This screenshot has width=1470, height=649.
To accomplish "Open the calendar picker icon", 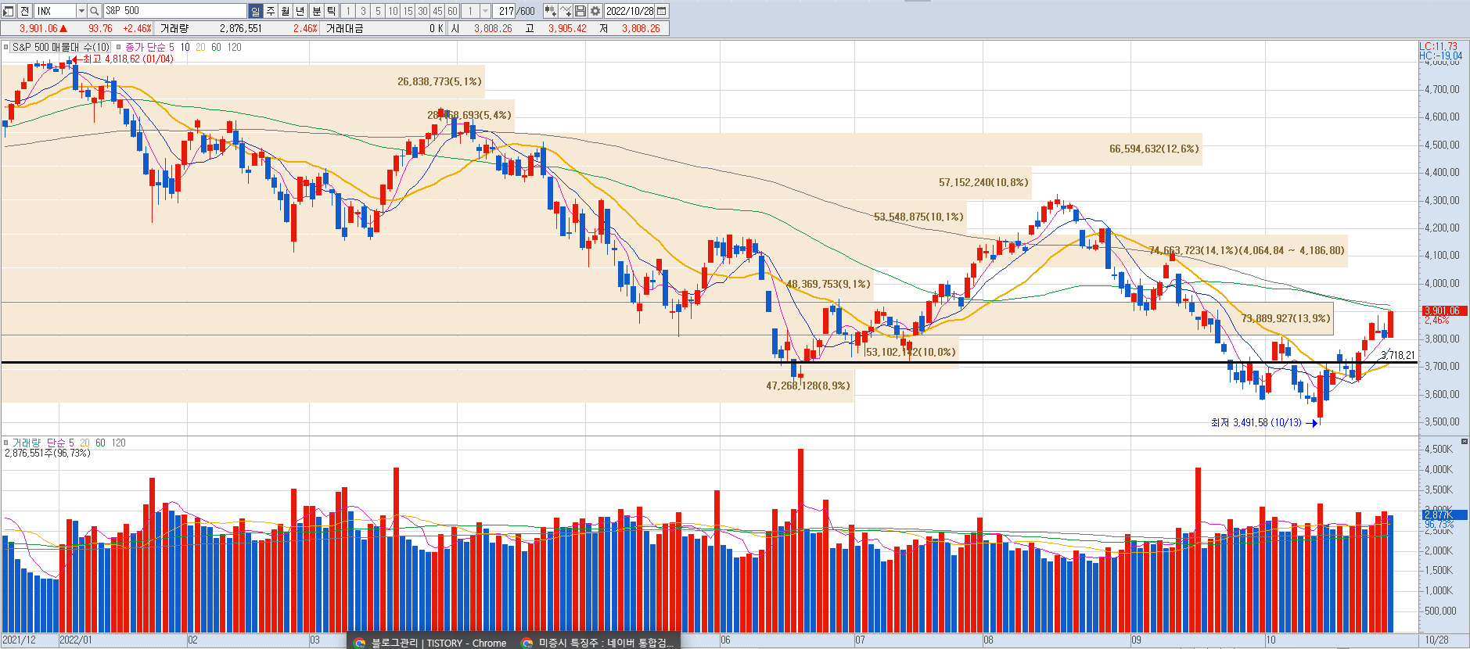I will (663, 11).
